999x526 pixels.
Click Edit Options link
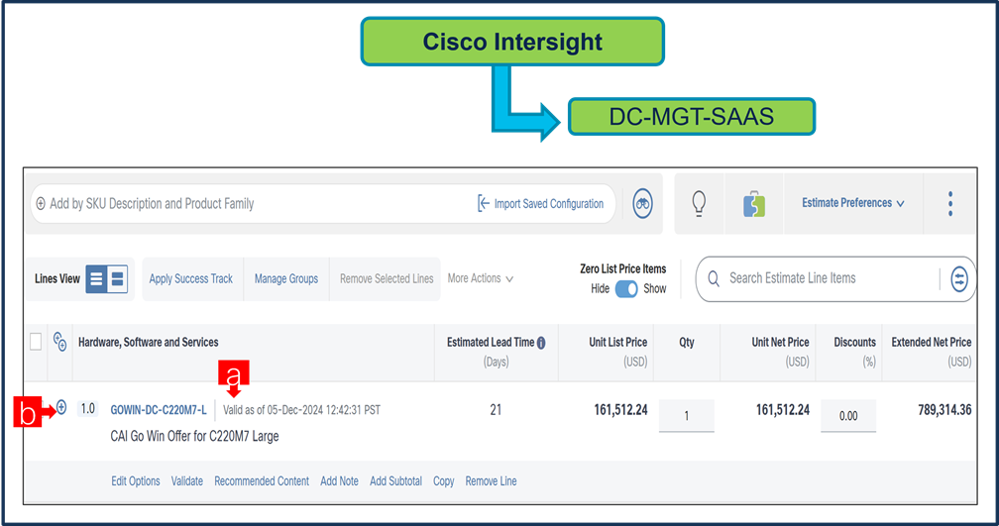pyautogui.click(x=136, y=481)
